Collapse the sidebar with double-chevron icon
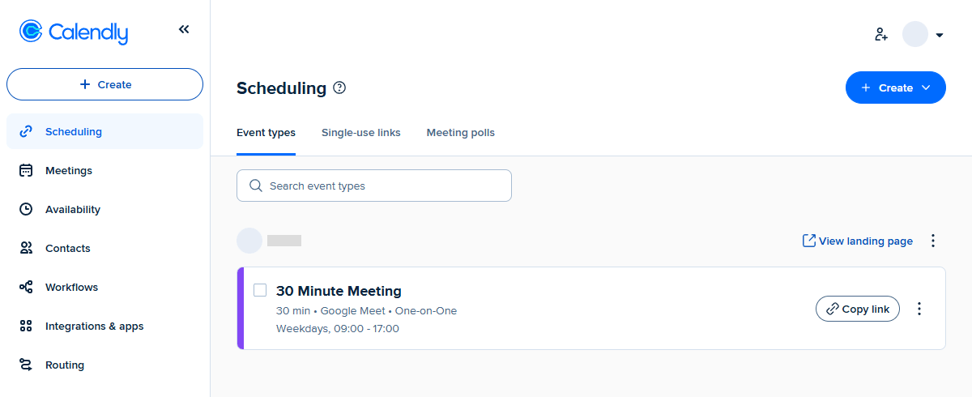 click(184, 30)
